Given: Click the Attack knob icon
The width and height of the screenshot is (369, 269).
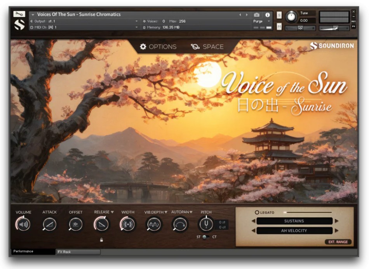Looking at the screenshot, I should coord(50,224).
